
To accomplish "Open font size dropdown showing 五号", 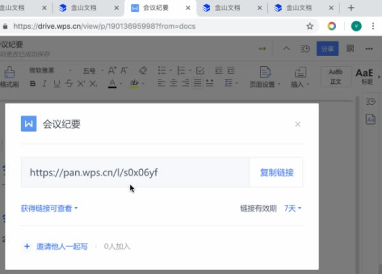I will pyautogui.click(x=93, y=71).
